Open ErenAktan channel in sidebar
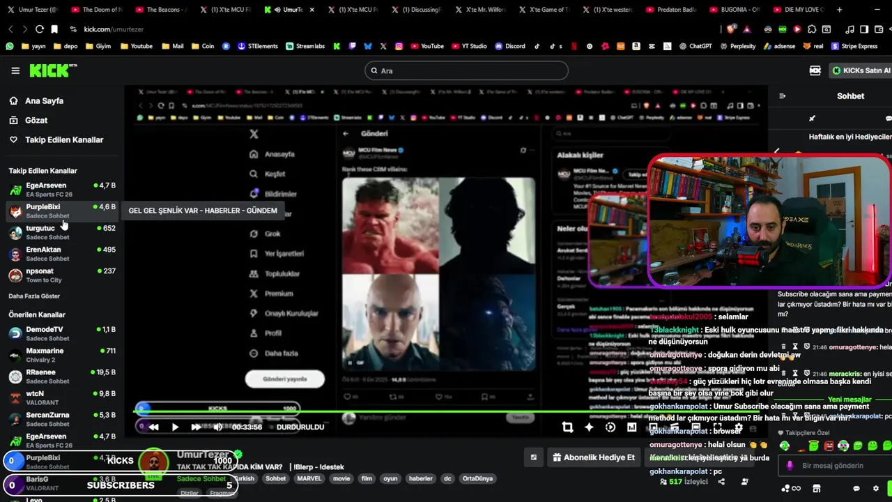Viewport: 892px width, 502px height. [61, 254]
